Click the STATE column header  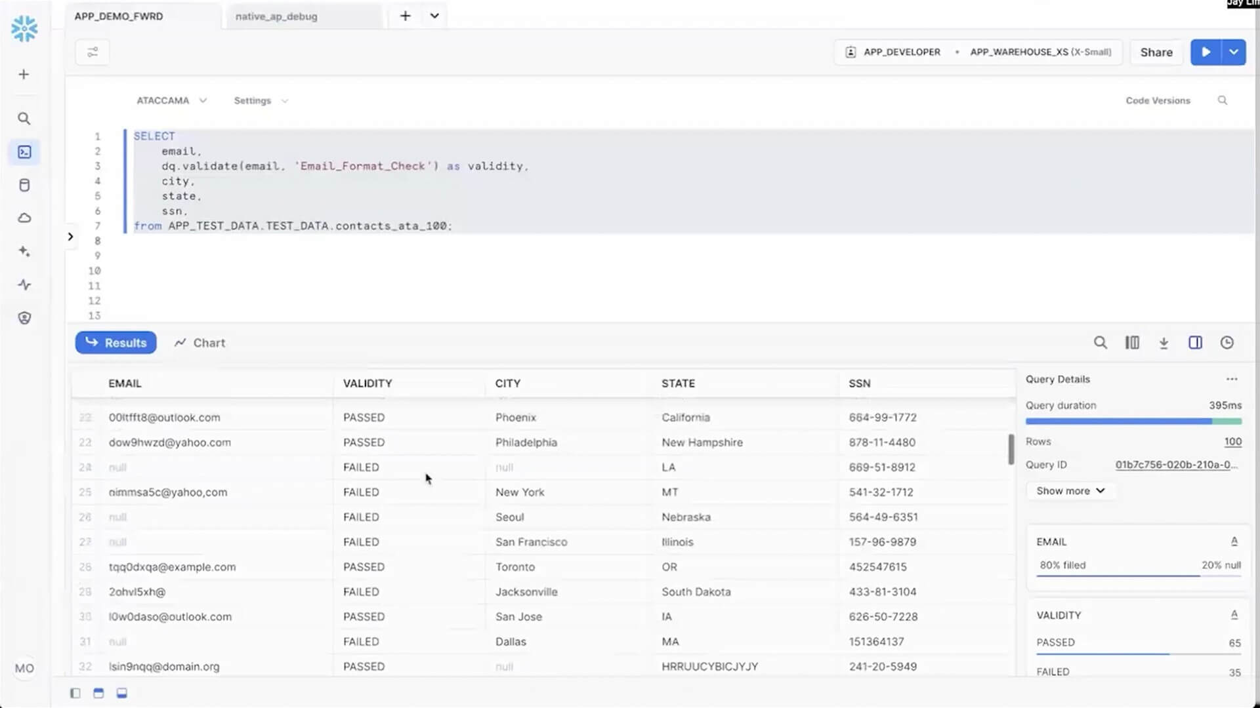click(x=678, y=383)
